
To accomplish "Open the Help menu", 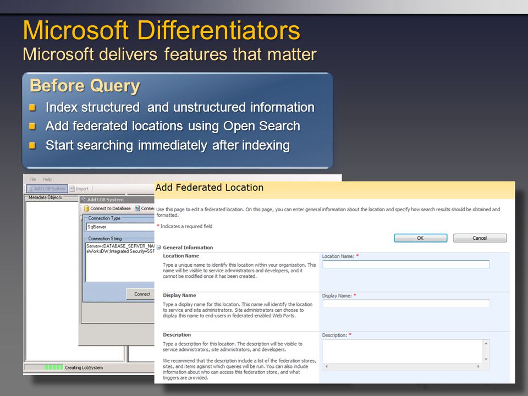I will (47, 179).
